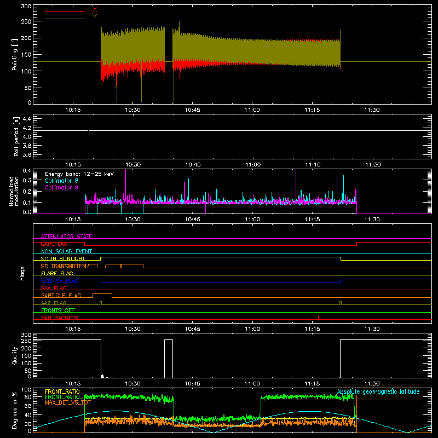Click the AAZ_FLAG label
Screen dimensions: 438x438
(54, 303)
